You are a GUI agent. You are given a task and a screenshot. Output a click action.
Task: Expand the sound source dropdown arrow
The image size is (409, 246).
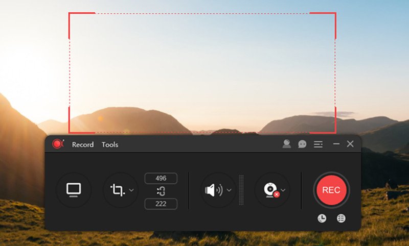[229, 190]
